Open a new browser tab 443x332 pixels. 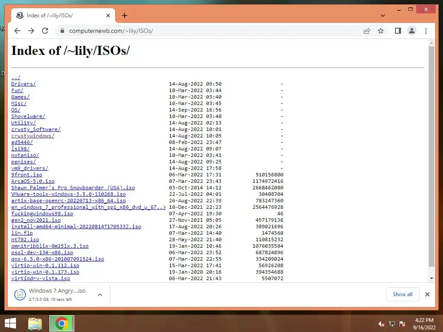(x=125, y=16)
